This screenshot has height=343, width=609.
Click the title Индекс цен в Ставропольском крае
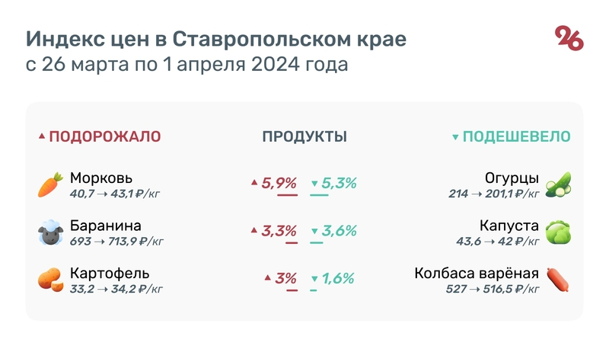216,39
